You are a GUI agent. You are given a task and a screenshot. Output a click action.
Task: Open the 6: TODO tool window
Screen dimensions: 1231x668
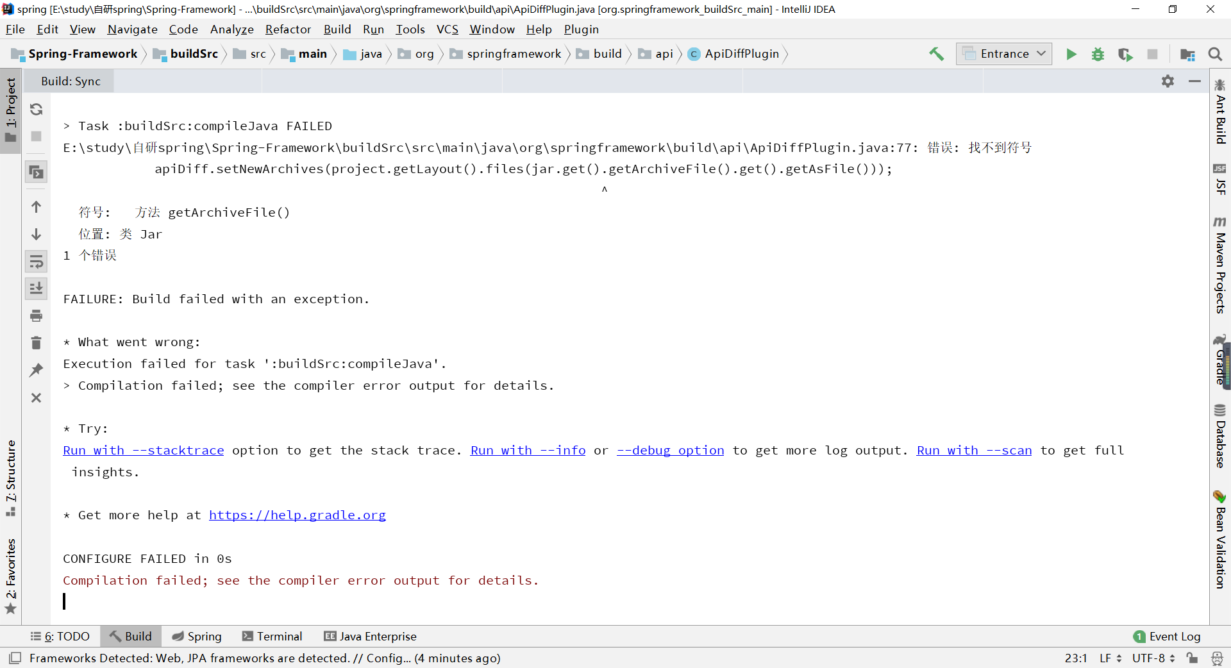coord(60,636)
